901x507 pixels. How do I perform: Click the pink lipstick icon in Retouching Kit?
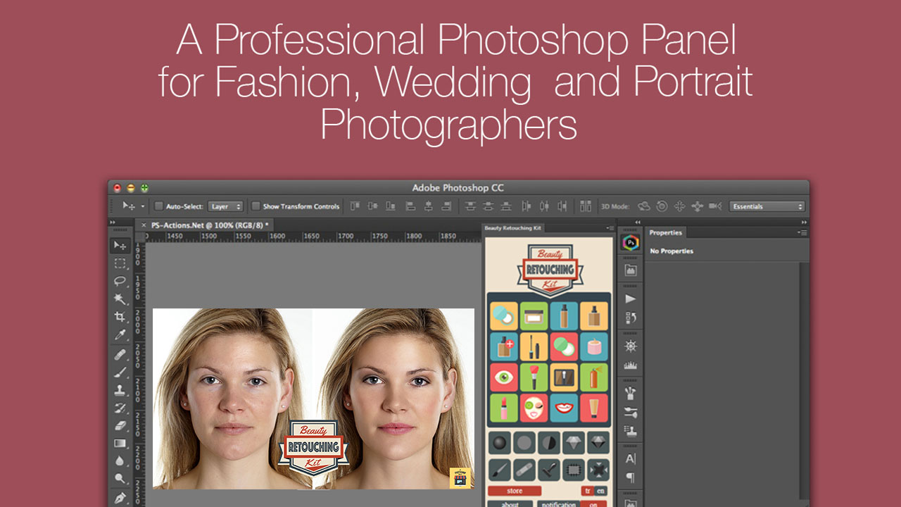[504, 407]
